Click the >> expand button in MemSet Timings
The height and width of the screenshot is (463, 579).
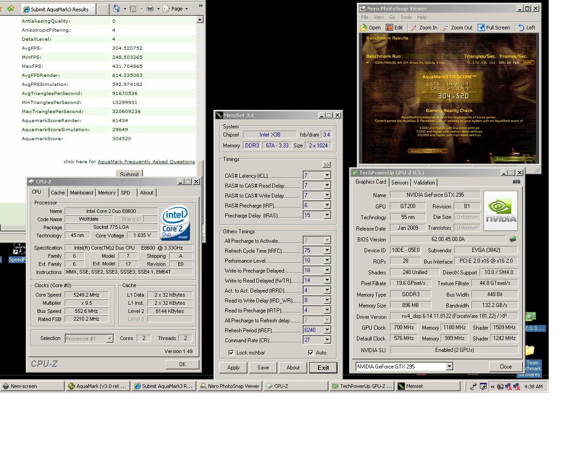[327, 165]
